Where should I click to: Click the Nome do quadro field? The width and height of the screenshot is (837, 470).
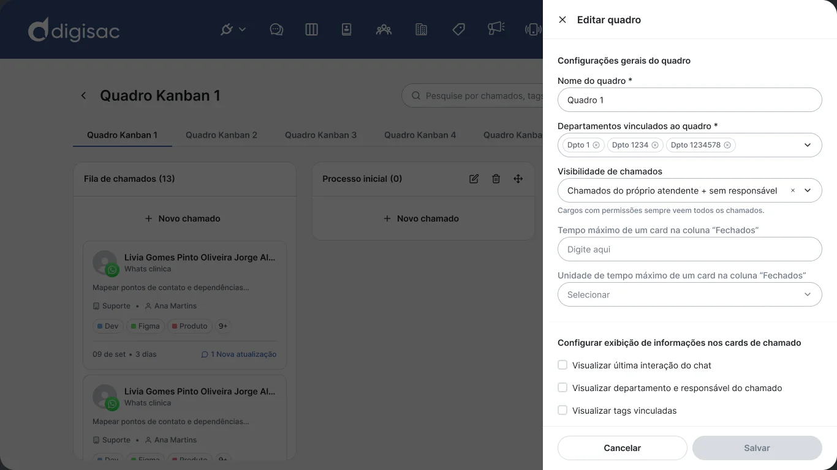click(x=690, y=100)
